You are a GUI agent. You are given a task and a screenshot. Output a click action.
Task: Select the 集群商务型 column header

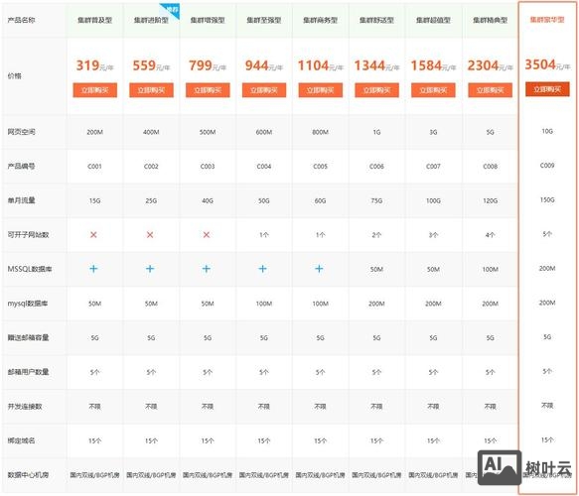pyautogui.click(x=321, y=20)
